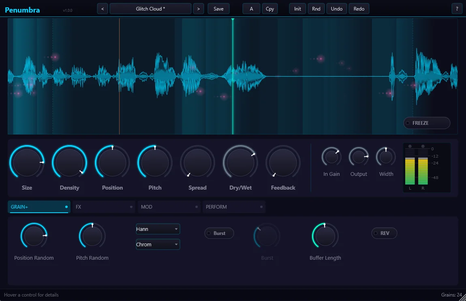Click the Penumbra logo

pyautogui.click(x=22, y=10)
